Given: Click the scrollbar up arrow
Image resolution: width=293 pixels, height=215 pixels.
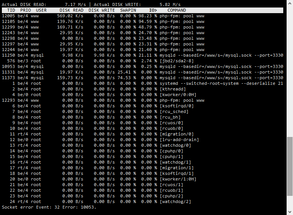Looking at the screenshot, I should click(x=290, y=3).
